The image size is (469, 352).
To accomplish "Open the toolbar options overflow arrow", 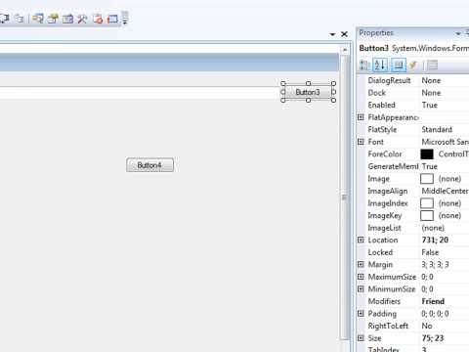I will point(125,19).
